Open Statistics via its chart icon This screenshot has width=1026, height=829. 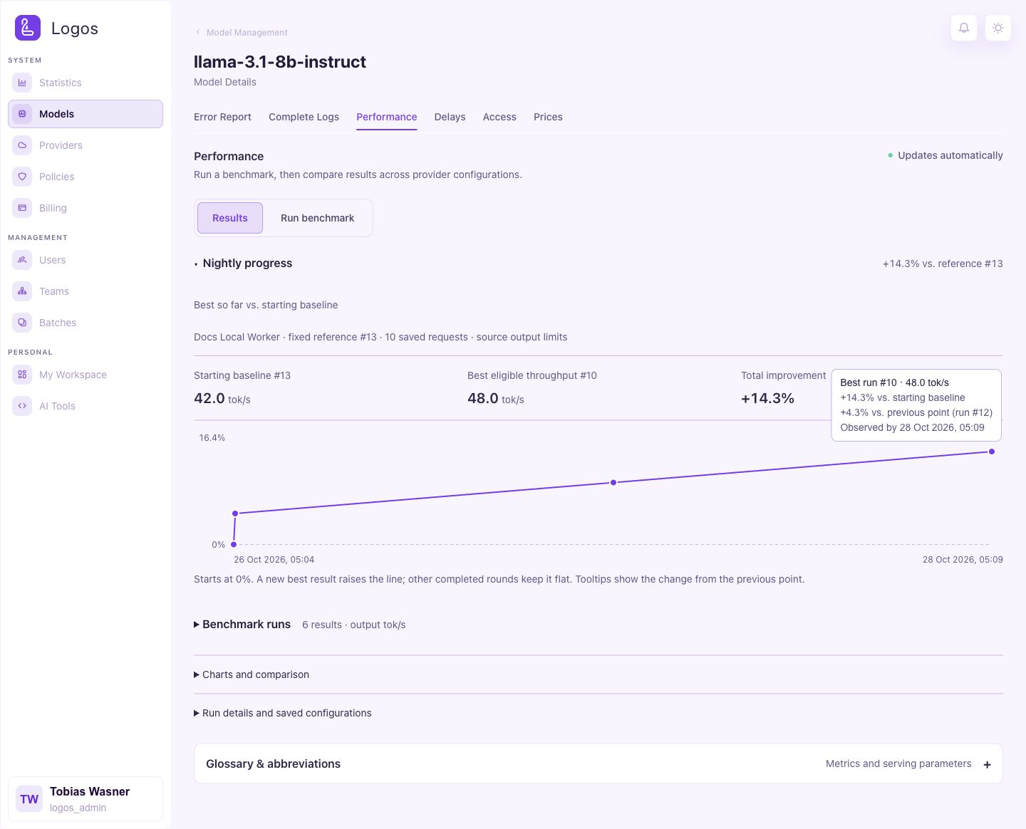pos(22,83)
